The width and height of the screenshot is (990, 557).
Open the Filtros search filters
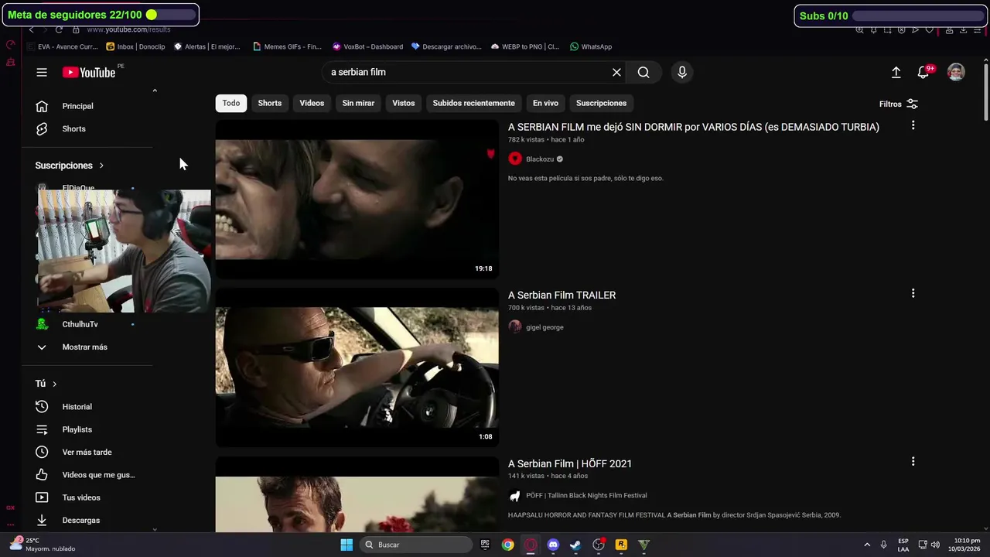(x=899, y=104)
